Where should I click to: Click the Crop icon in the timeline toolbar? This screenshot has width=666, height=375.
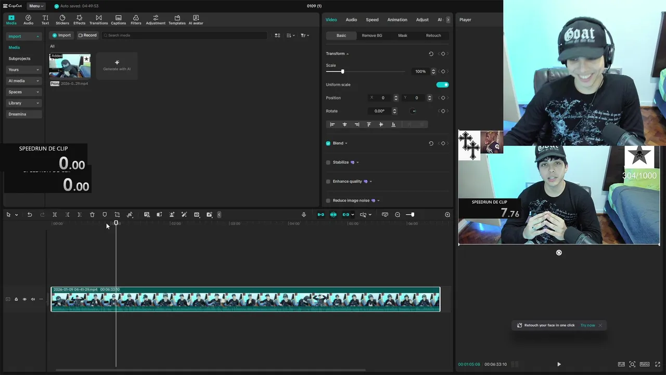(117, 215)
